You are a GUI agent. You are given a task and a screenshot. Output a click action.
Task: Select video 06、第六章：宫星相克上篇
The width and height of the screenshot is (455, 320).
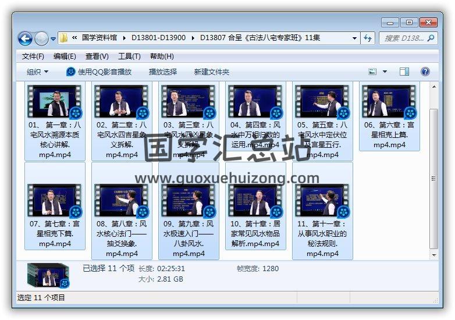389,102
